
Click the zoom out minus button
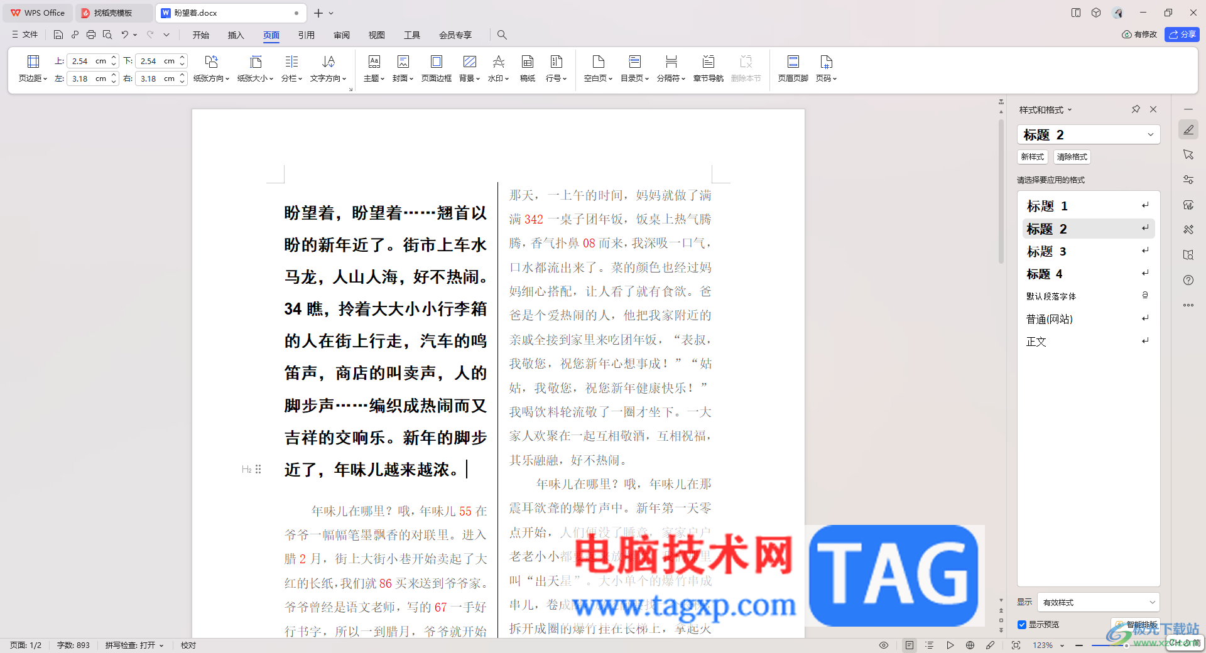1079,645
